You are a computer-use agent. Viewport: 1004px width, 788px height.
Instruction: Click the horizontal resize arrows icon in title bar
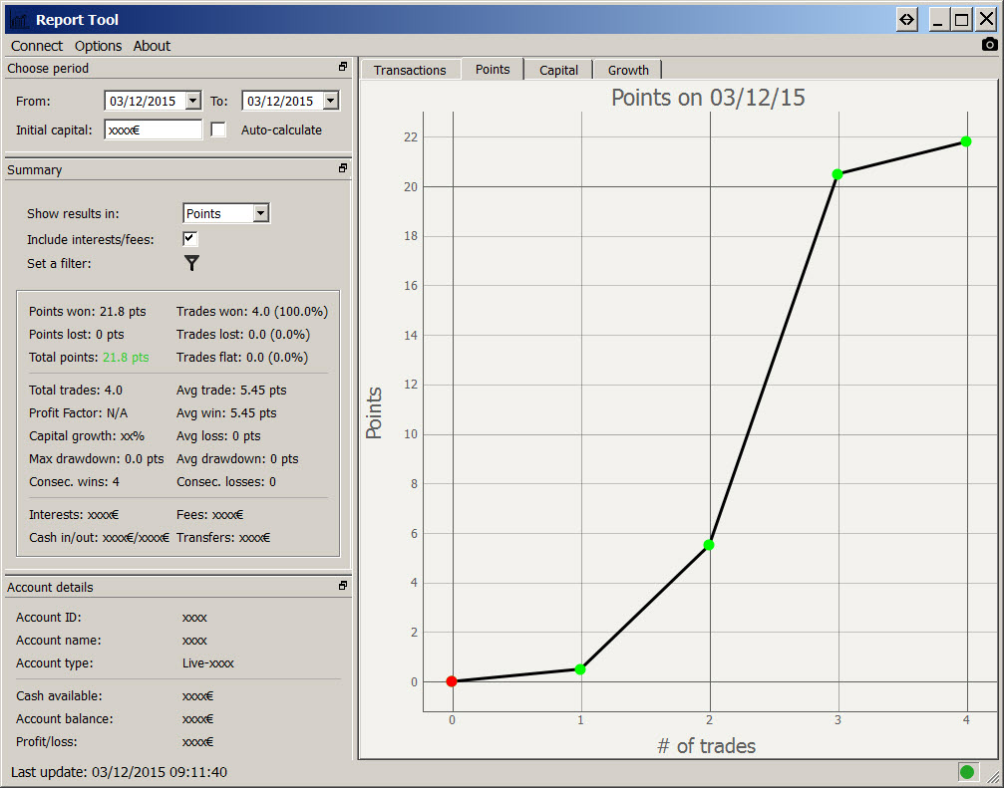[x=906, y=19]
